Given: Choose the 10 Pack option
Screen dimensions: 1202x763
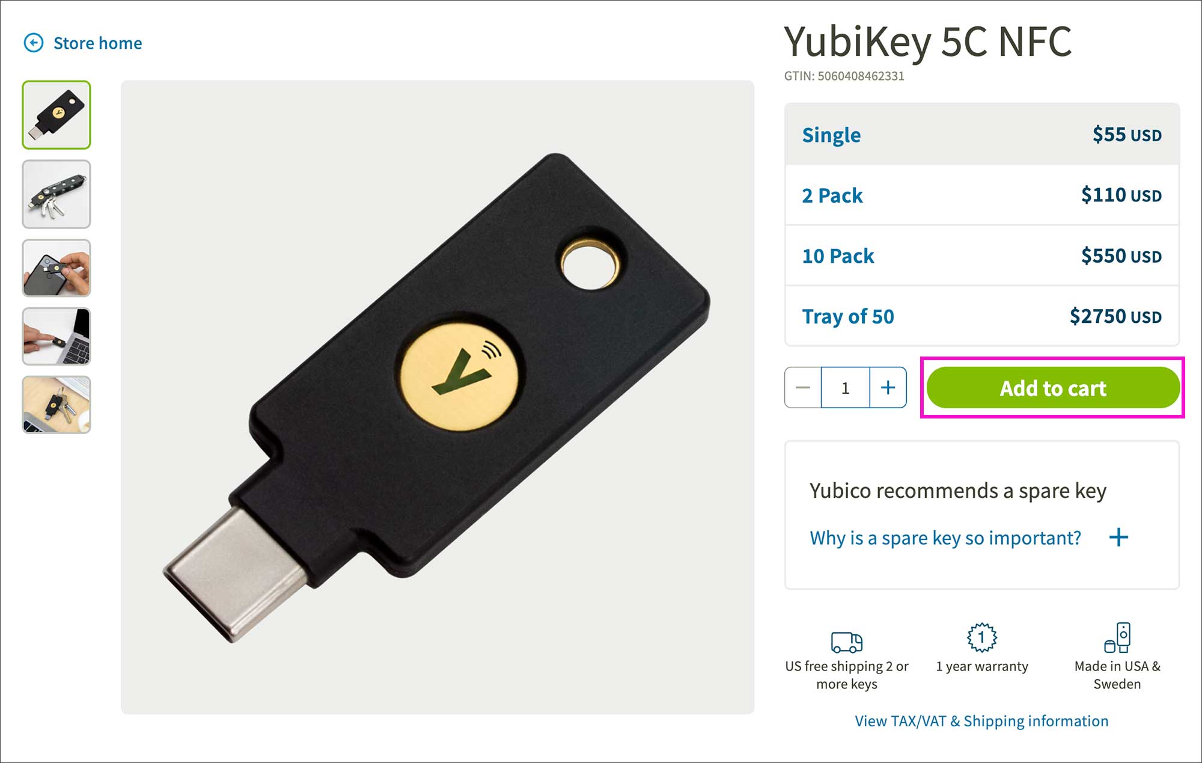Looking at the screenshot, I should point(981,256).
